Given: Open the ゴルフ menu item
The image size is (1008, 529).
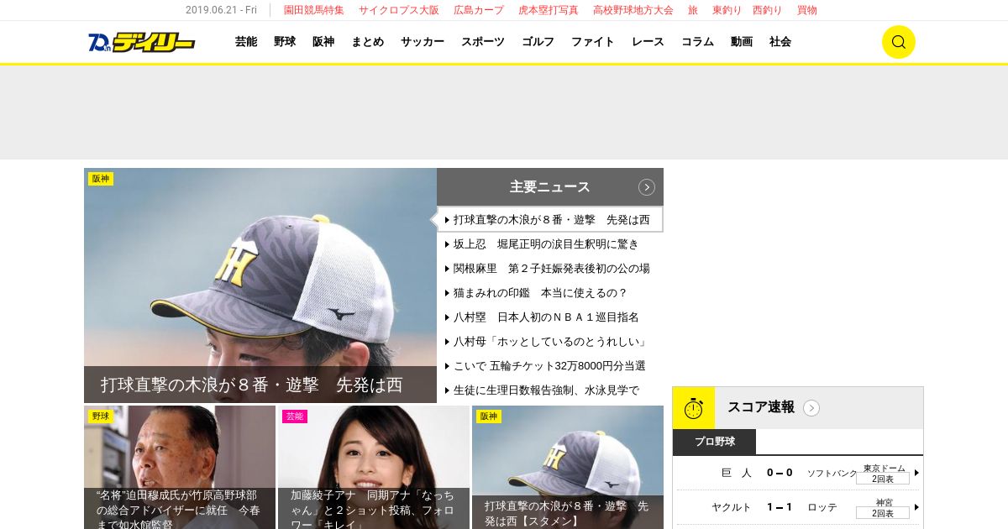Looking at the screenshot, I should tap(538, 42).
